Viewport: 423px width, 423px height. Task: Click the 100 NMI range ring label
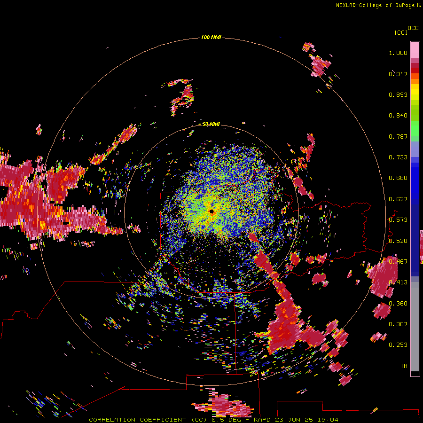point(211,37)
